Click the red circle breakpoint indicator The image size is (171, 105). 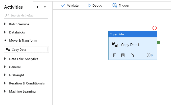pos(155,28)
